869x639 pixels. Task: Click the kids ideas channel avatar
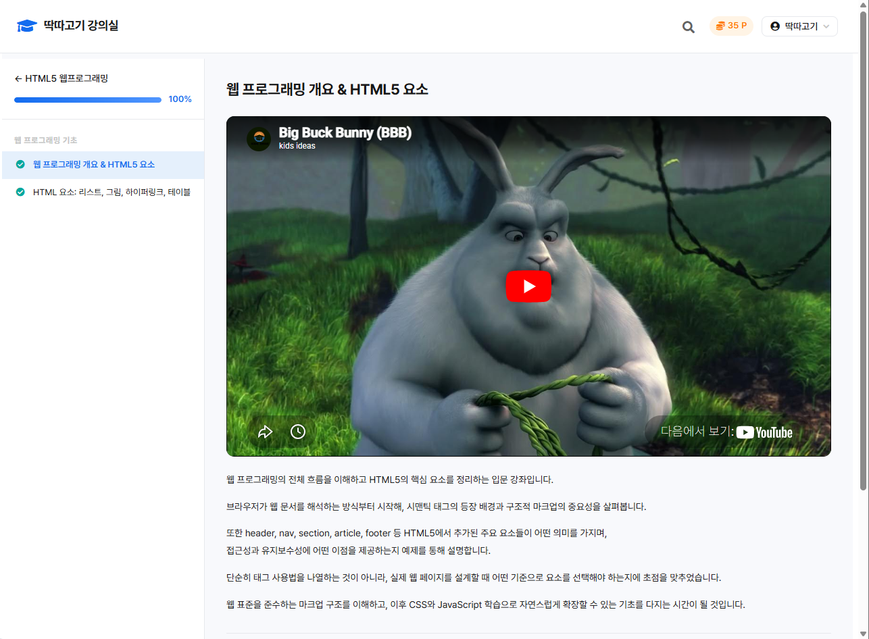pos(259,138)
